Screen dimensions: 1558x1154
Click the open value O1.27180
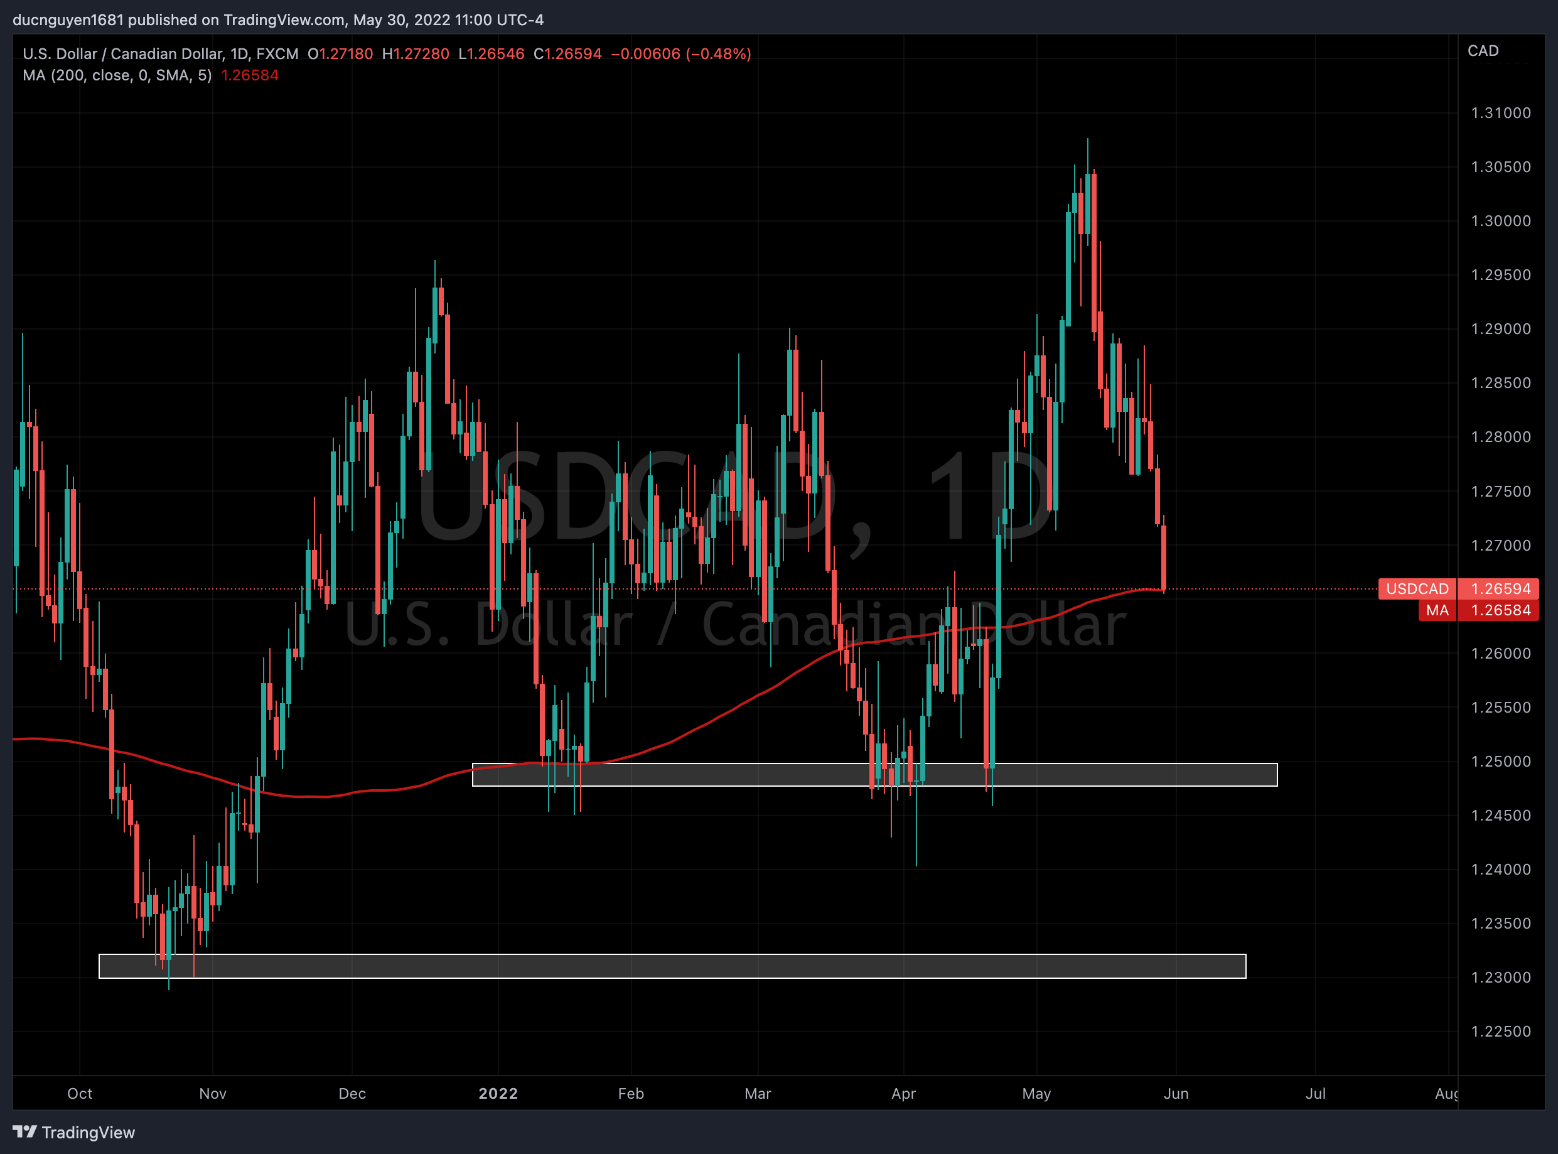click(x=340, y=54)
